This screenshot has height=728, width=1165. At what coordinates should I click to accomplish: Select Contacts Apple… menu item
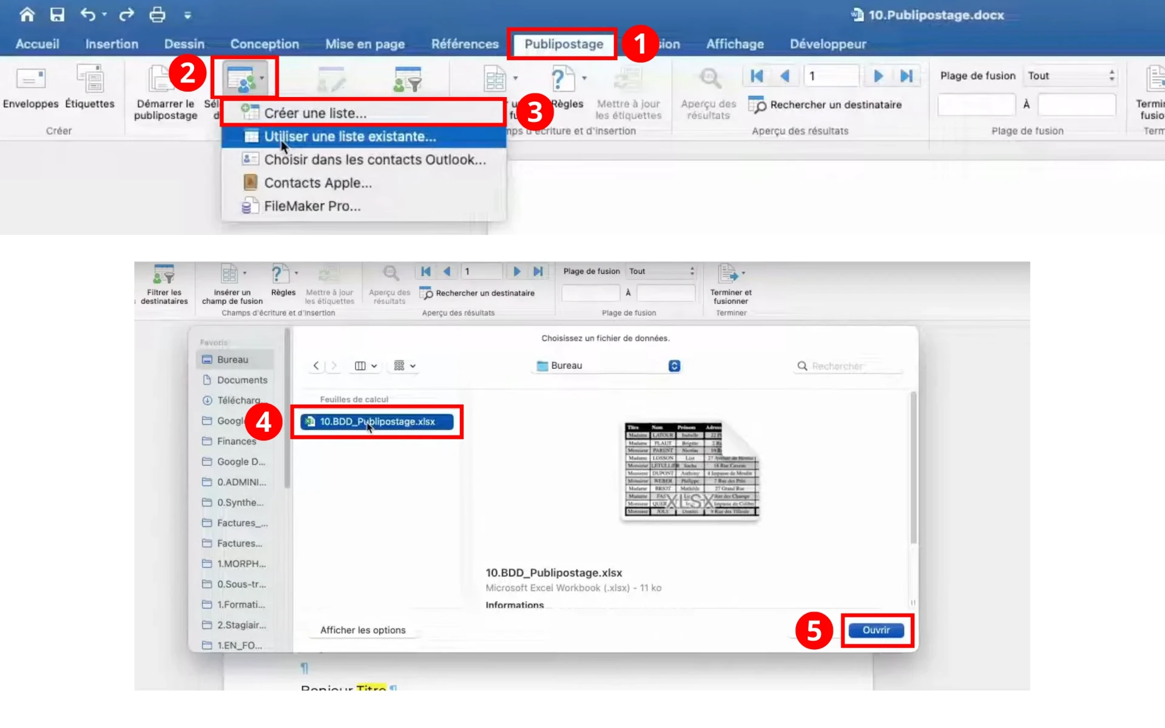click(x=363, y=183)
